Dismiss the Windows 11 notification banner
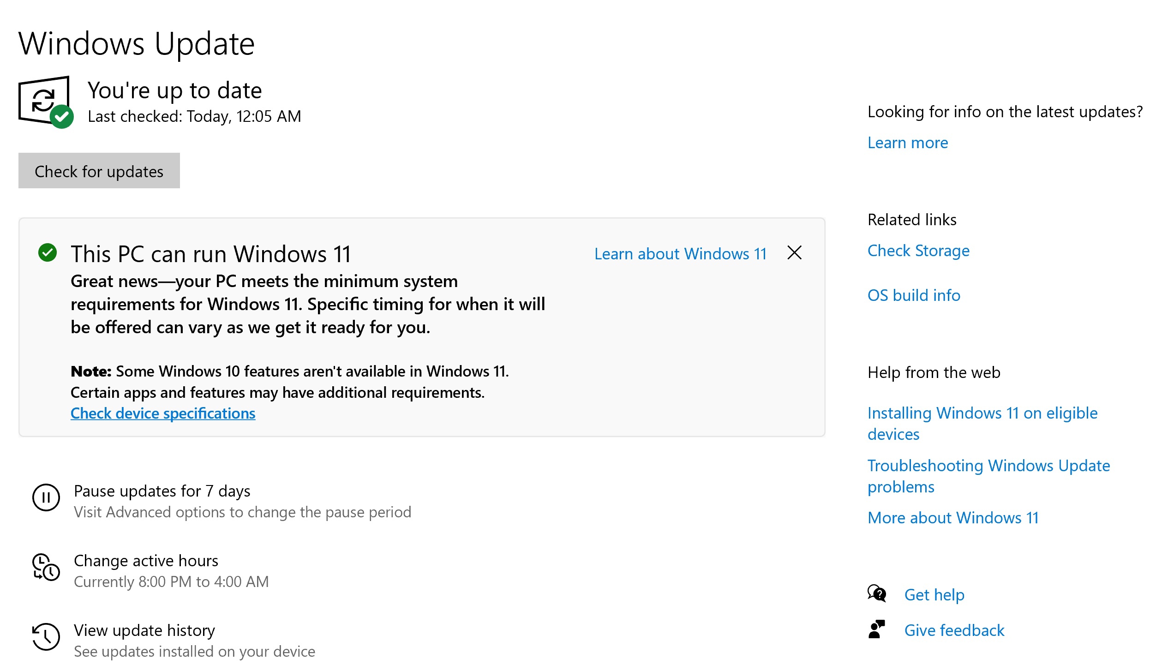The width and height of the screenshot is (1162, 671). (794, 252)
